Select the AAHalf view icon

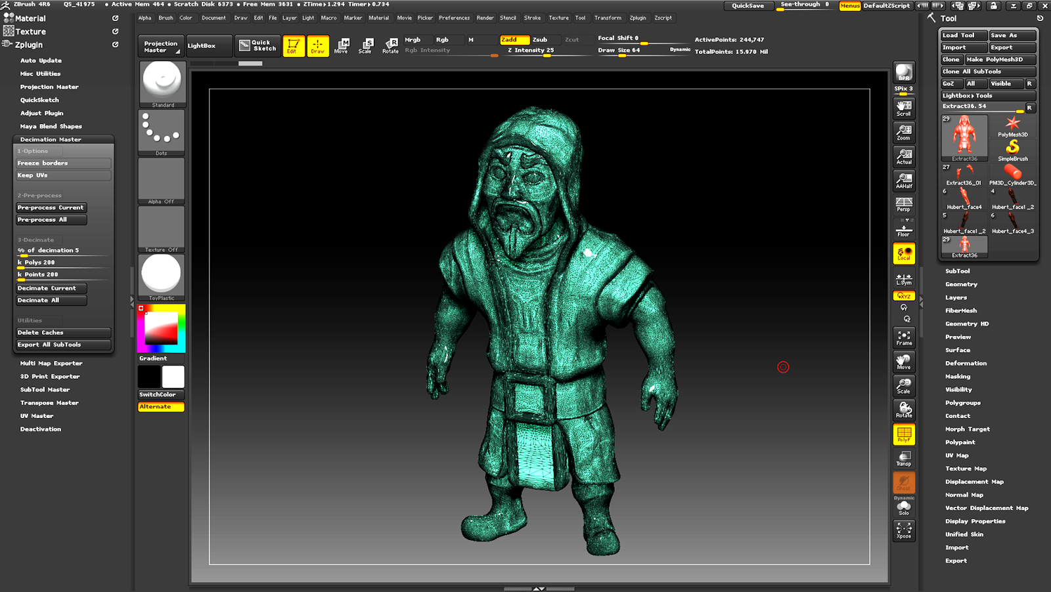coord(904,180)
